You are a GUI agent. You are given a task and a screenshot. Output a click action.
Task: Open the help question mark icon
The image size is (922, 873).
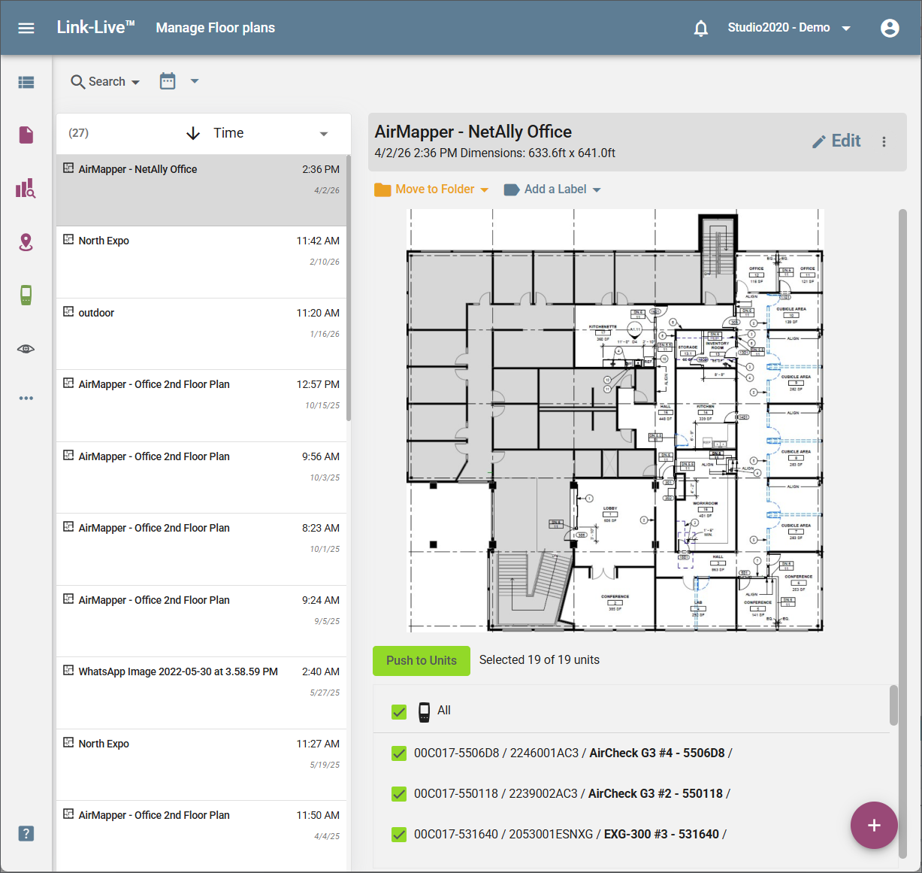26,833
